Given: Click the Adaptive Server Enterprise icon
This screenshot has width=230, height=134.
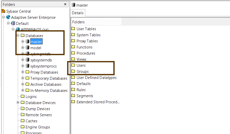Looking at the screenshot, I should (x=8, y=17).
